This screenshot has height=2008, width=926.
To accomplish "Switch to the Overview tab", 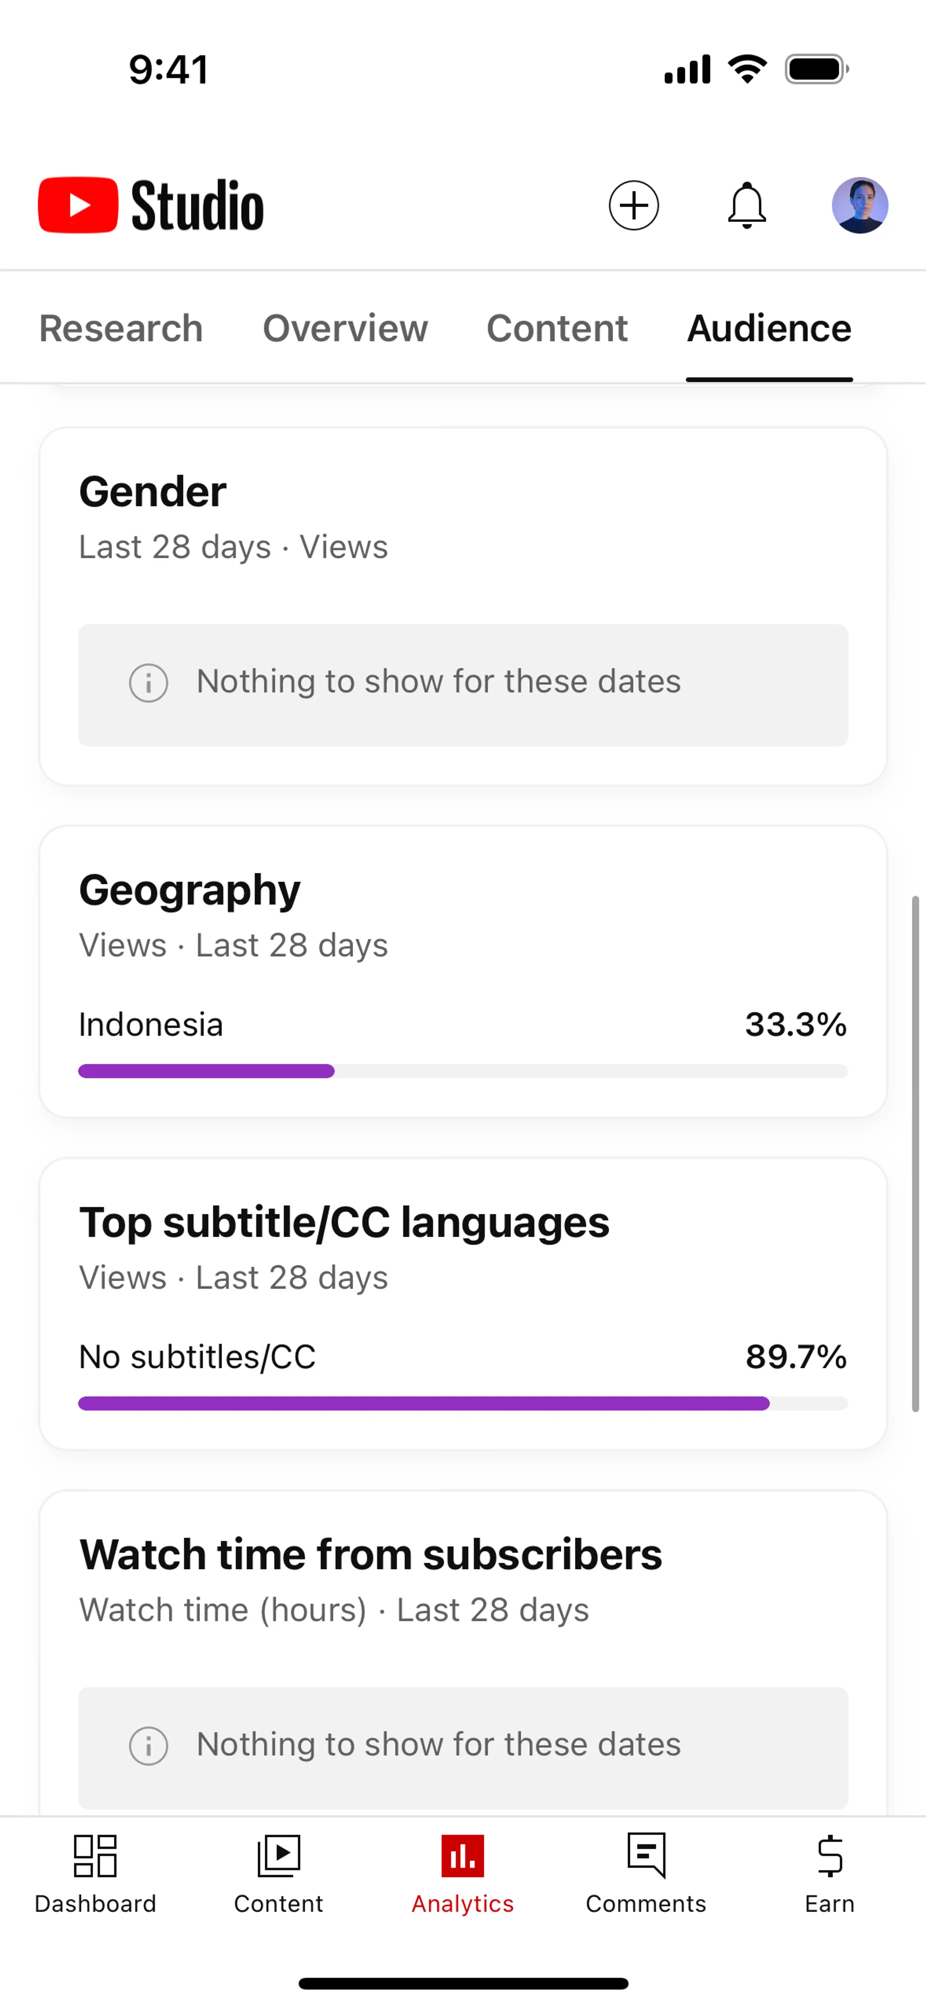I will [x=345, y=328].
